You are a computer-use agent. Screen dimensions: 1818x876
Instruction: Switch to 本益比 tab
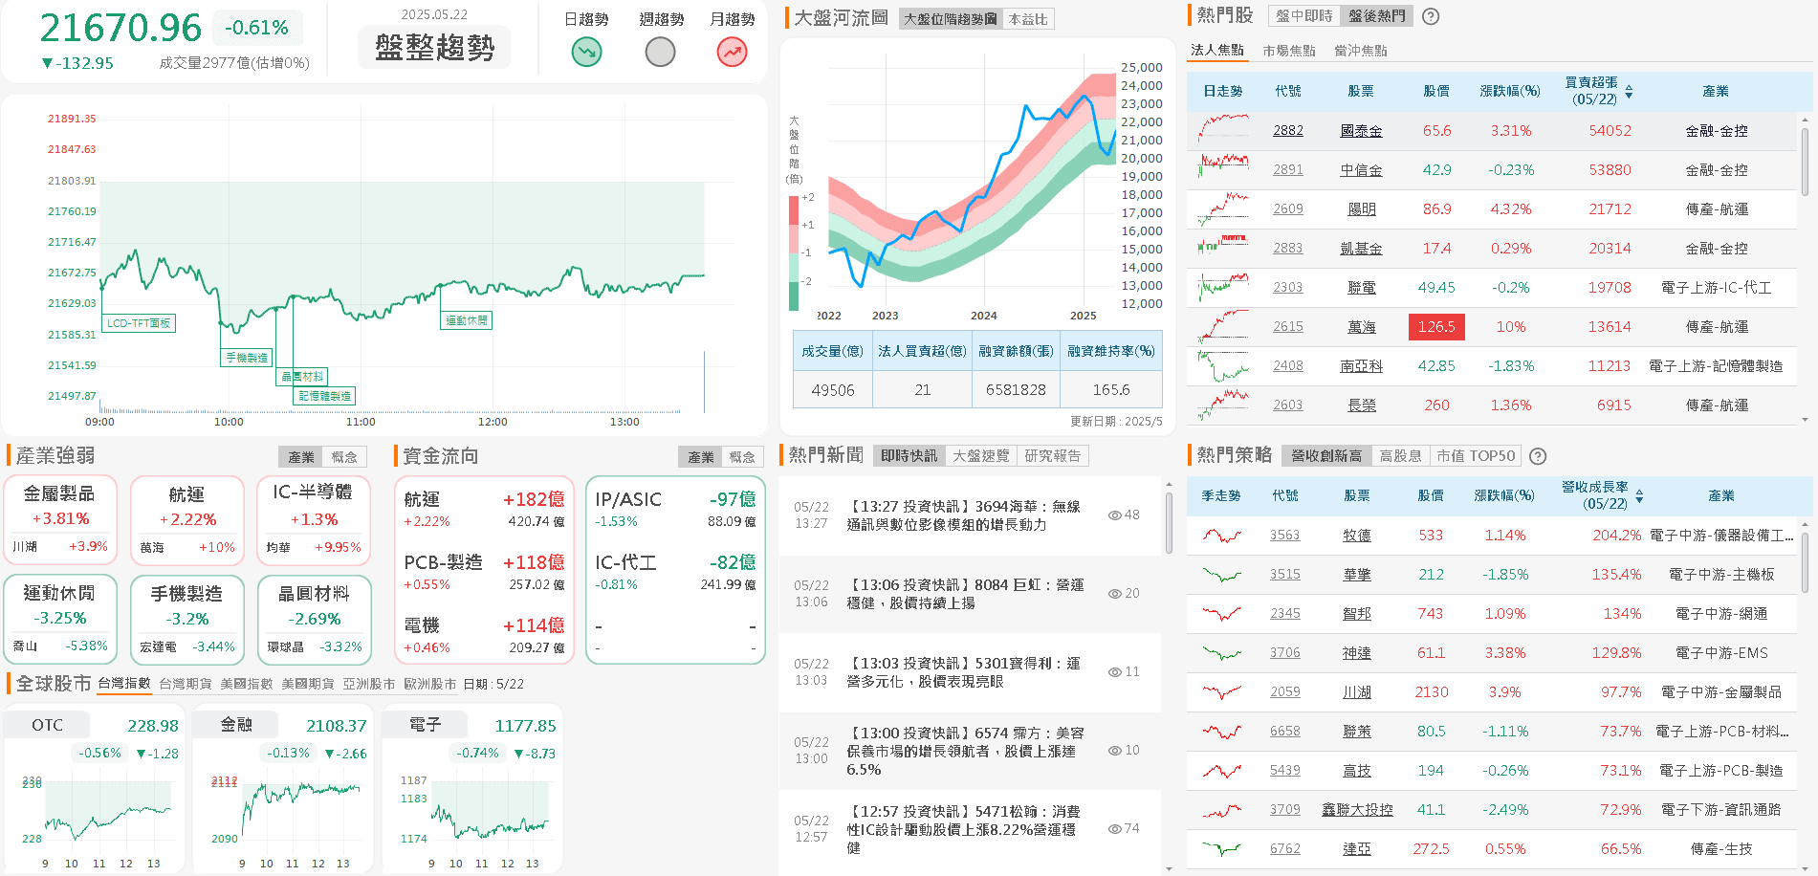coord(1028,19)
